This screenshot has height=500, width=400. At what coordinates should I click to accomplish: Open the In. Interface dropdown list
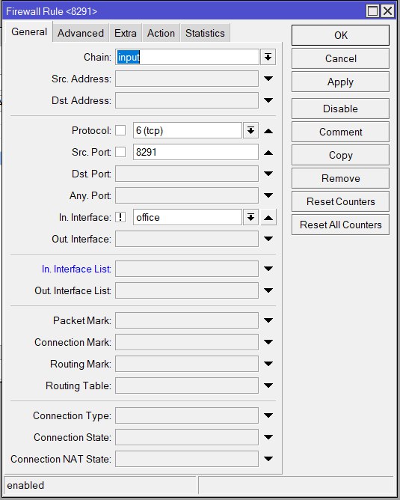click(x=250, y=217)
